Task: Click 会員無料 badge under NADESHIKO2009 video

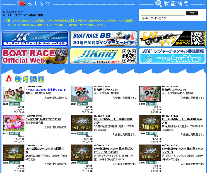Action: 15,104
